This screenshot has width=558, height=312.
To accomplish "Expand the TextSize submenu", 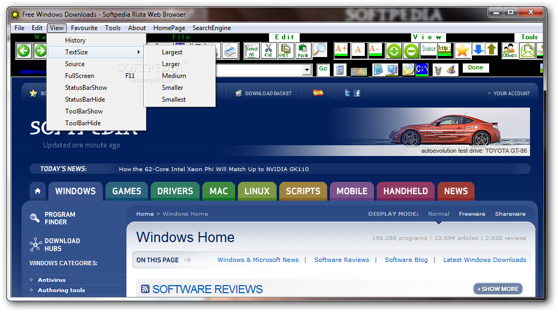I will [x=96, y=52].
